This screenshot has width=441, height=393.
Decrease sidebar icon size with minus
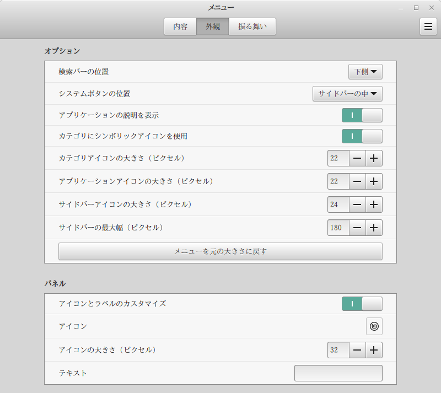pyautogui.click(x=357, y=204)
